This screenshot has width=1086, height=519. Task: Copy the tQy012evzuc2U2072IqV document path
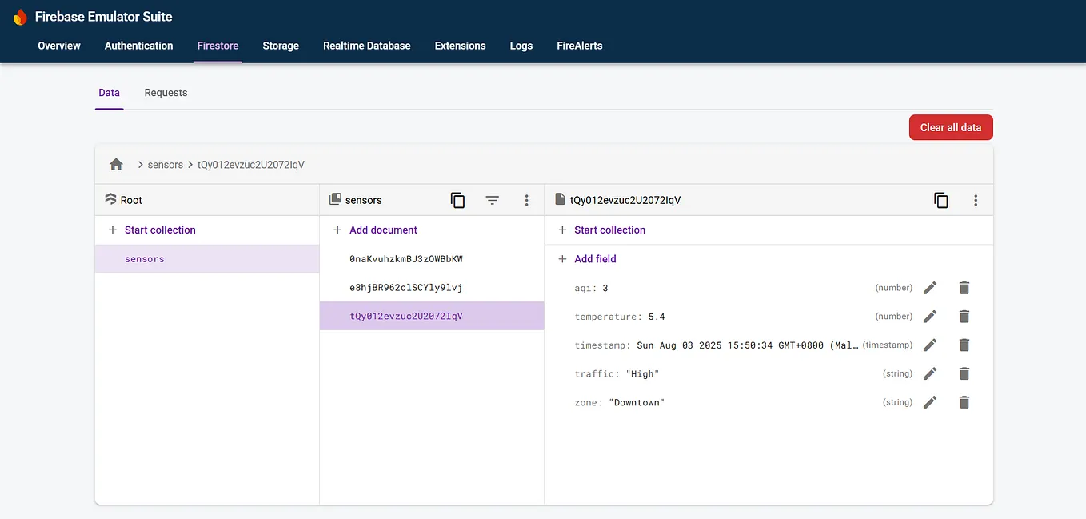940,200
